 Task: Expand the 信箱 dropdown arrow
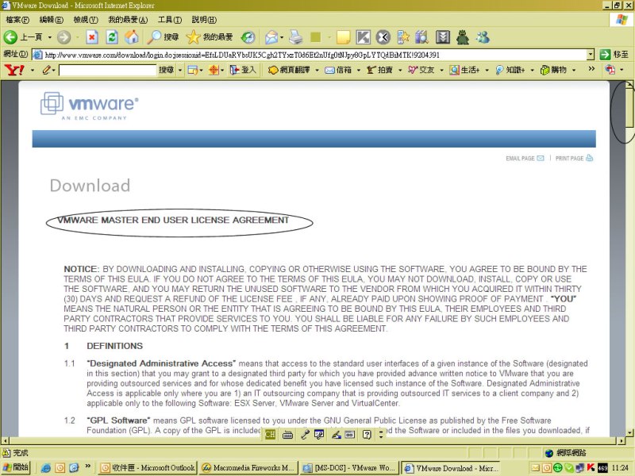click(x=359, y=71)
